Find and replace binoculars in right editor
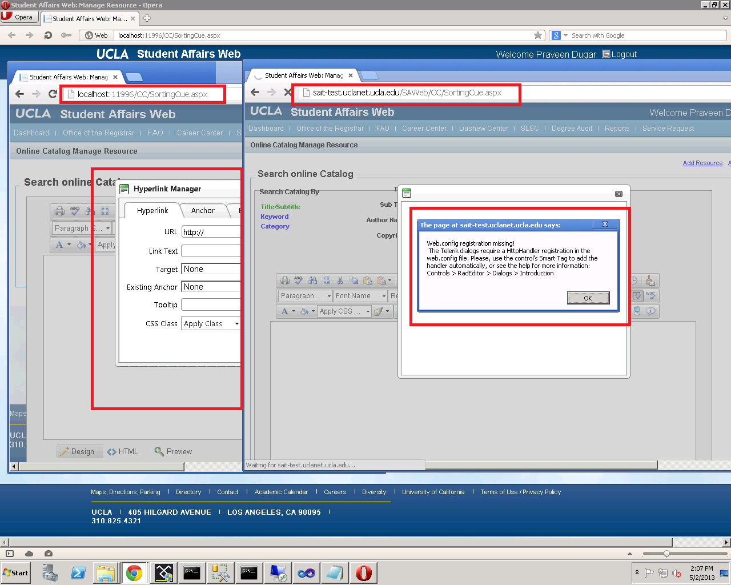The height and width of the screenshot is (585, 731). 312,281
